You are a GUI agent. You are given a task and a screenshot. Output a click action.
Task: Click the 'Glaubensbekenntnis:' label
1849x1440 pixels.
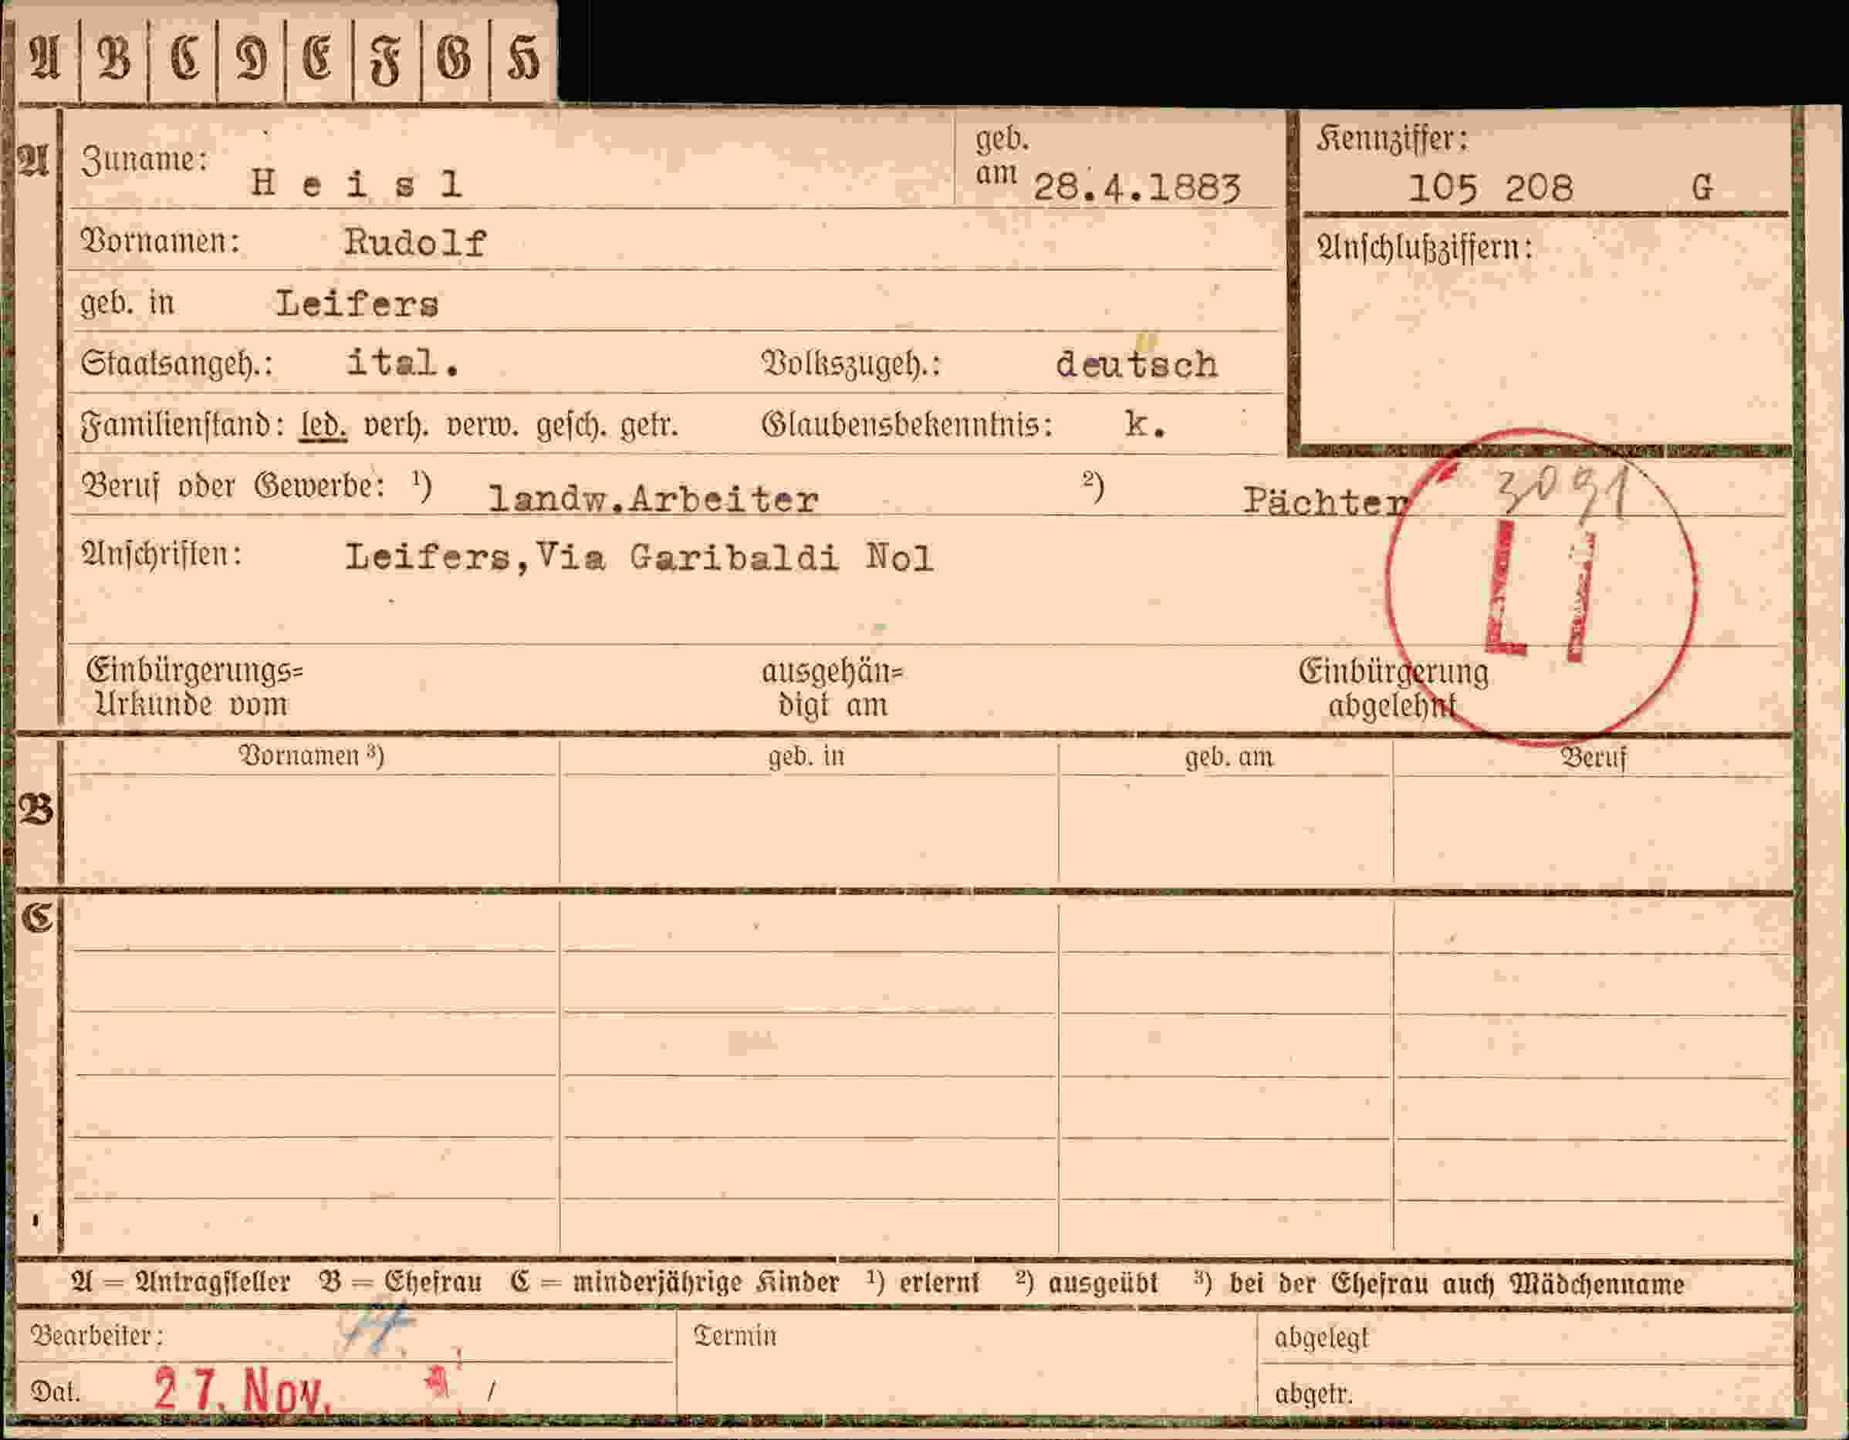click(907, 424)
